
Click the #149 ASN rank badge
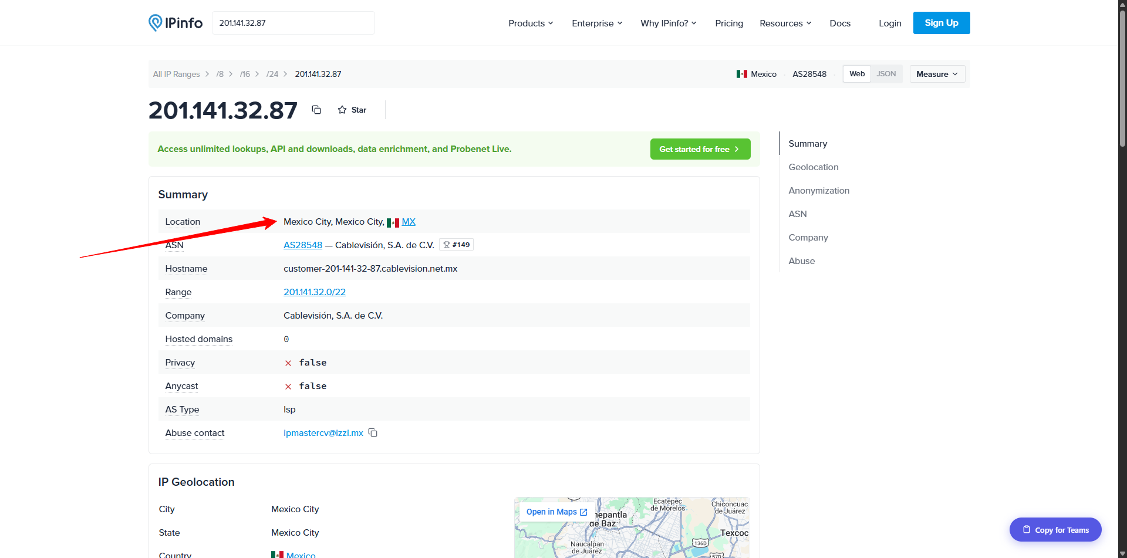click(x=456, y=245)
